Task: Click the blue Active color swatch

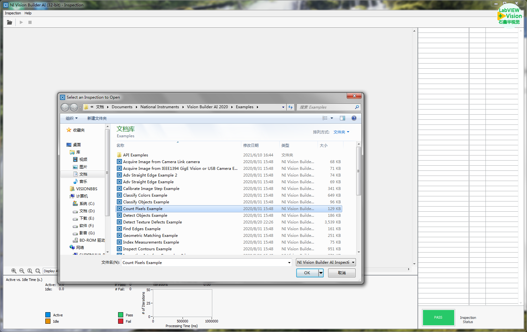Action: 48,315
